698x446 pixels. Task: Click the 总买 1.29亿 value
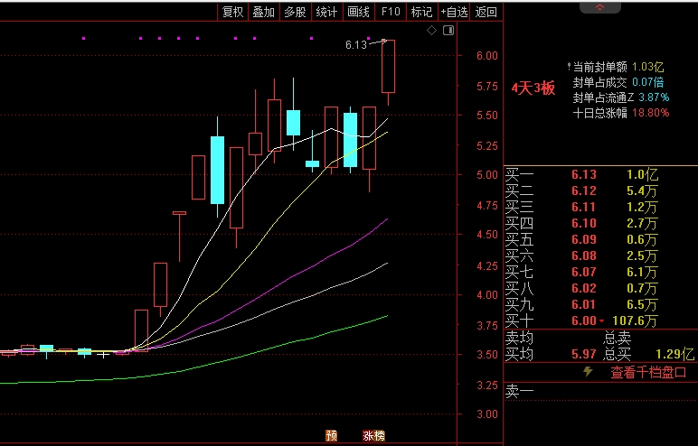click(674, 355)
